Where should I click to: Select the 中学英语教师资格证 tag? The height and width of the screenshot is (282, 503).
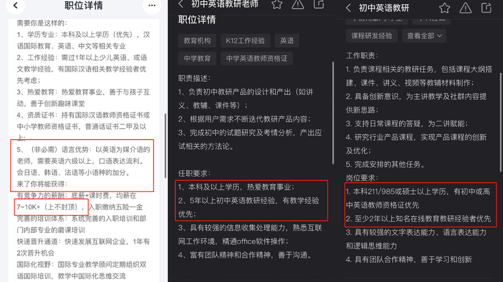(257, 58)
